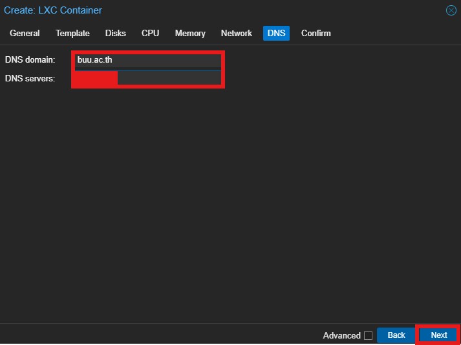The height and width of the screenshot is (345, 461).
Task: Jump to the Confirm tab
Action: (316, 33)
